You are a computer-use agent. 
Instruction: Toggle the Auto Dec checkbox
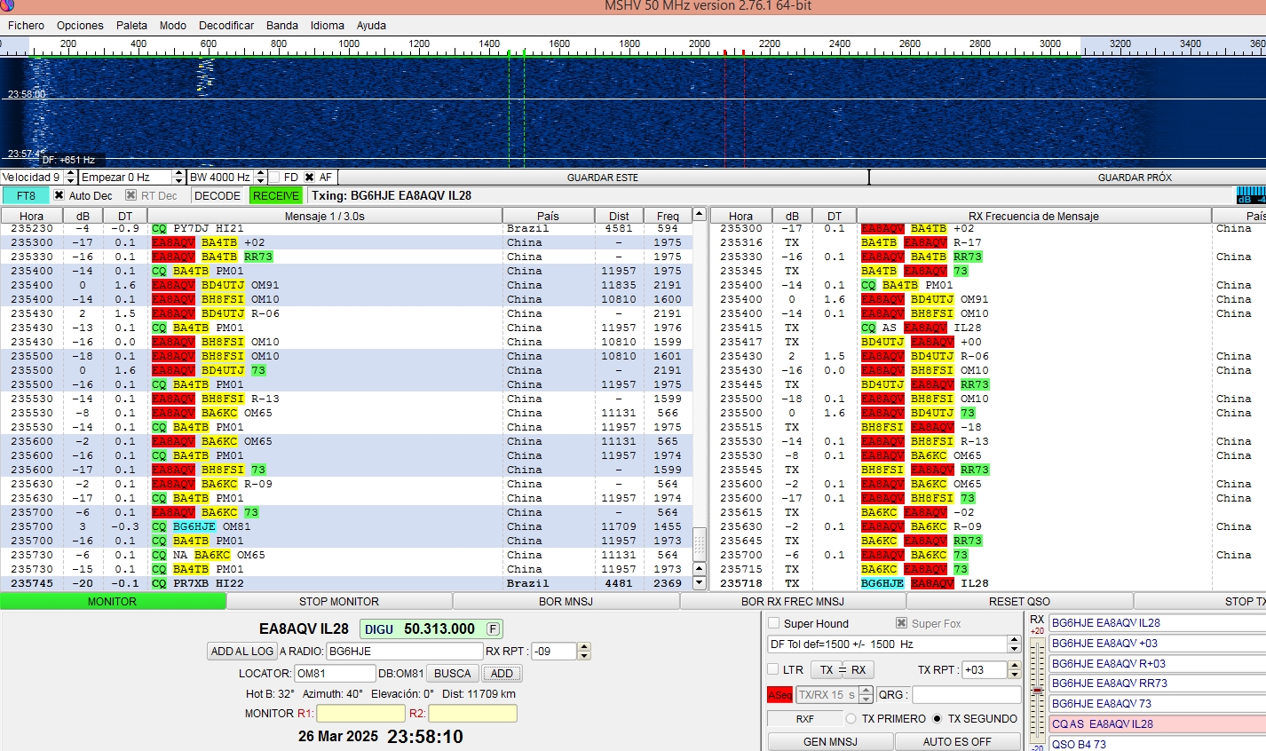tap(59, 195)
